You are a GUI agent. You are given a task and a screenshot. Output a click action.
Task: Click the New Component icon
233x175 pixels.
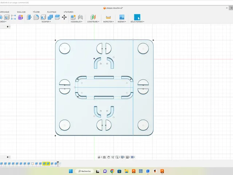click(73, 17)
